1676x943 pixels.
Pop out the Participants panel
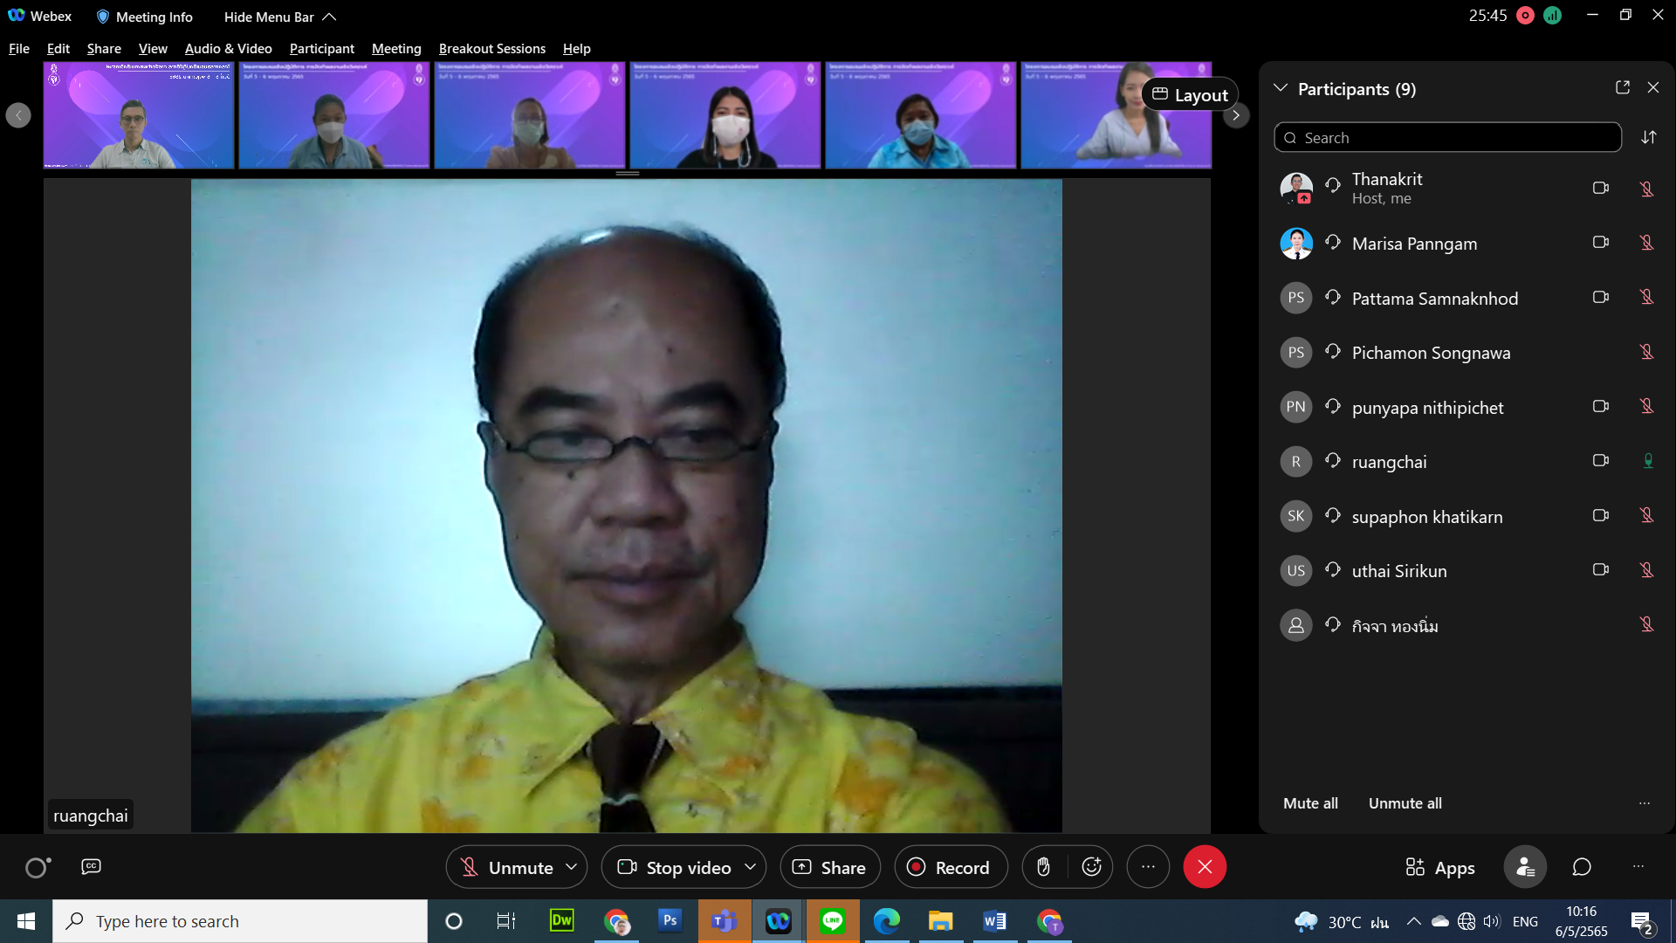(x=1623, y=87)
